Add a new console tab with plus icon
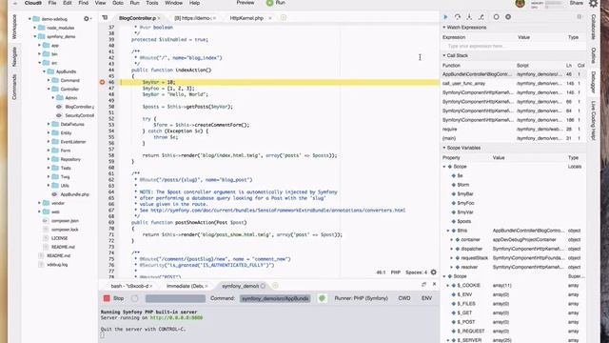The image size is (609, 343). tap(275, 286)
